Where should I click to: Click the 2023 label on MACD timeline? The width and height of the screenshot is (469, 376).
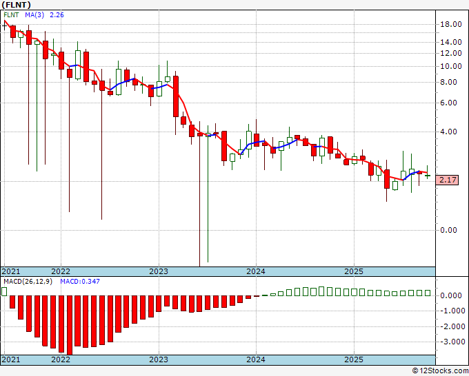tap(159, 359)
